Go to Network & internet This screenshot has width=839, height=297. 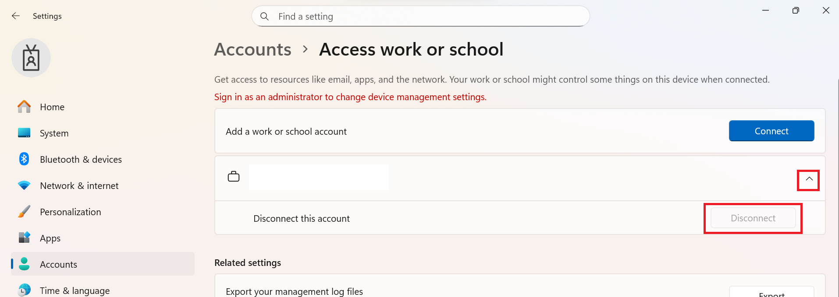tap(103, 185)
